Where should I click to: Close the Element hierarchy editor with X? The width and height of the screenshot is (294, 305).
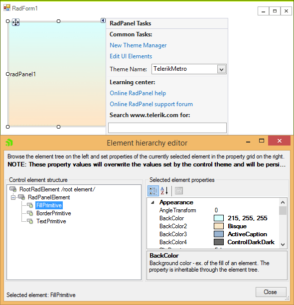point(279,141)
